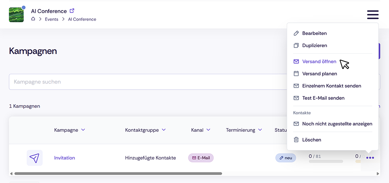Open AI Conference external link icon

pos(72,11)
